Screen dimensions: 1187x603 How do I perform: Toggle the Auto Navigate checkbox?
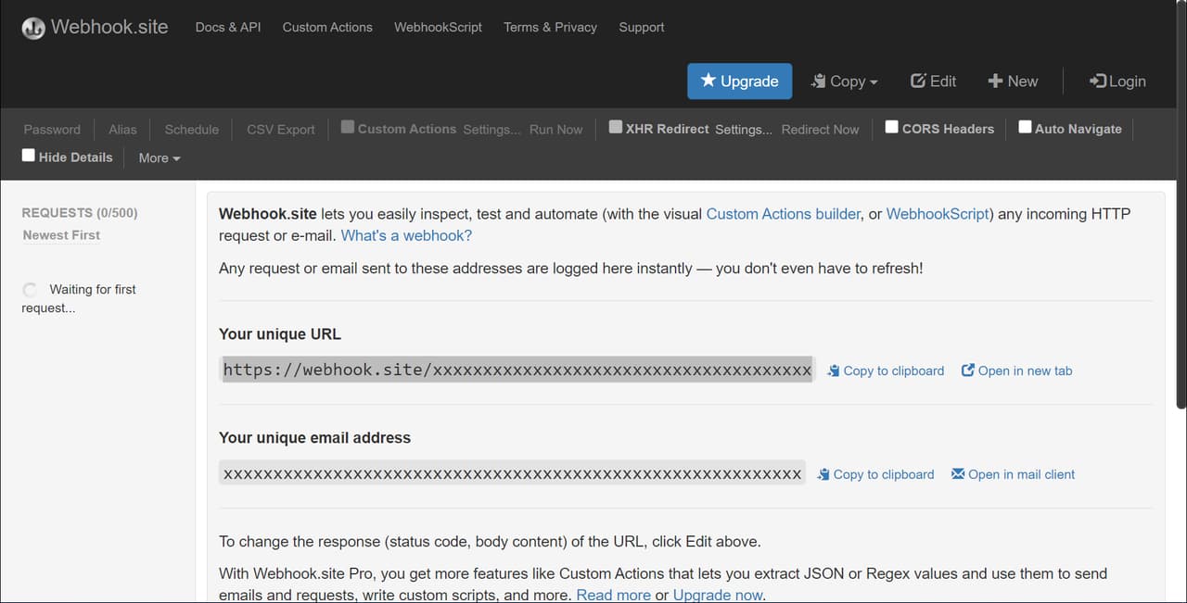pos(1025,127)
